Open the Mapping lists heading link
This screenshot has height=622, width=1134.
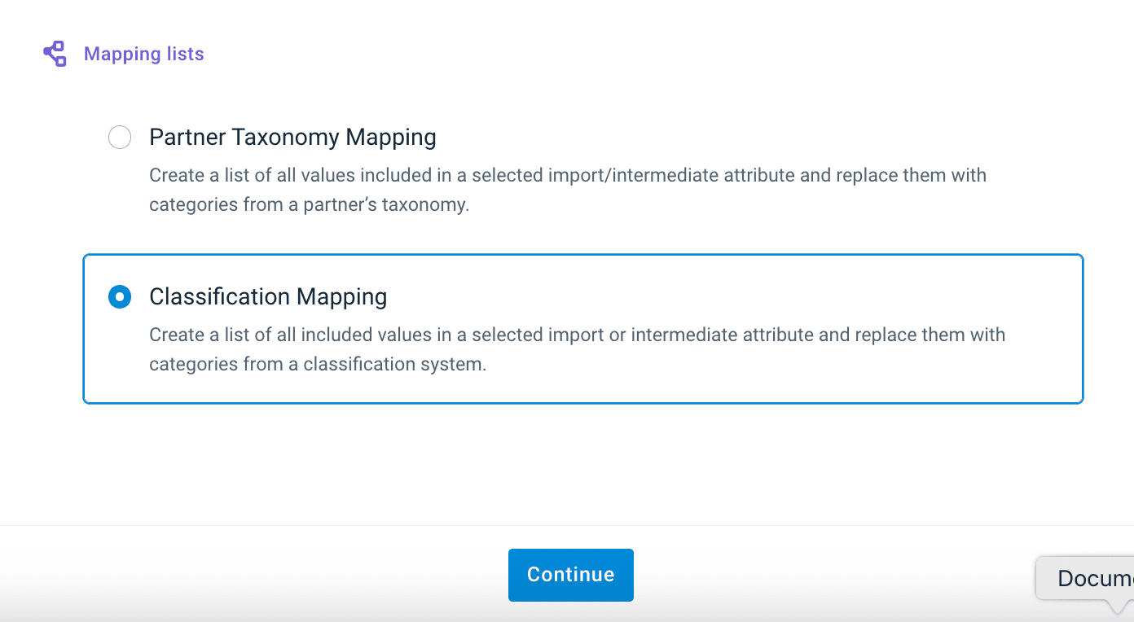tap(143, 54)
